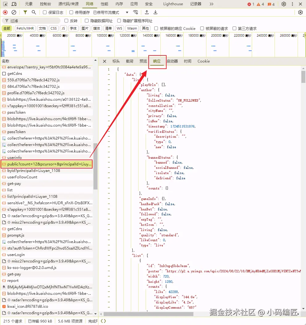Check blocked requests checkbox
Viewport: 306px width, 325px height.
(202, 28)
